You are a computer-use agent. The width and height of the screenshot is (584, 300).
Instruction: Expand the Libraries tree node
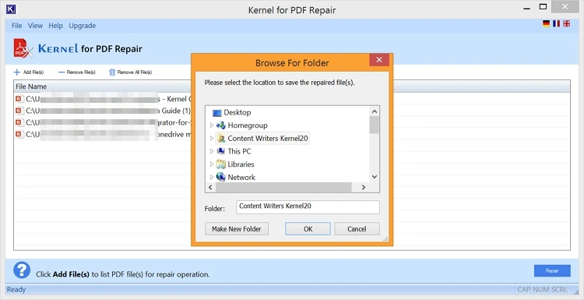pyautogui.click(x=212, y=164)
